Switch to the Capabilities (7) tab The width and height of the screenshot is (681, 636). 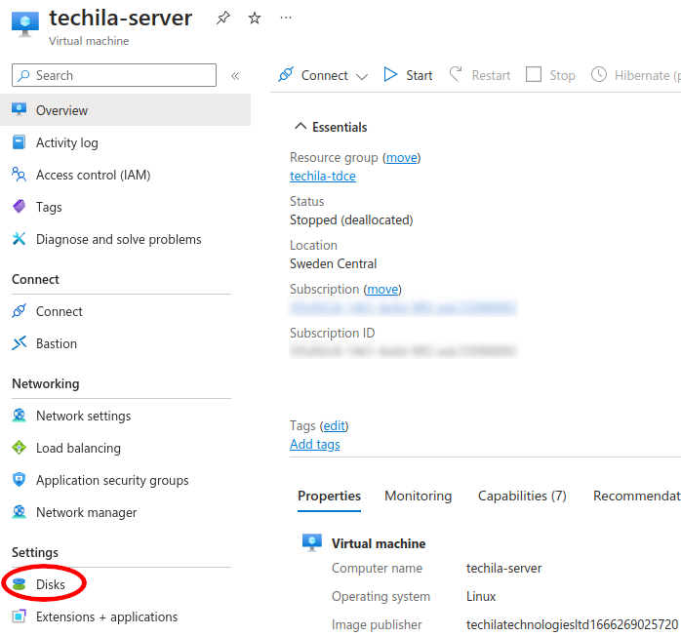(522, 496)
